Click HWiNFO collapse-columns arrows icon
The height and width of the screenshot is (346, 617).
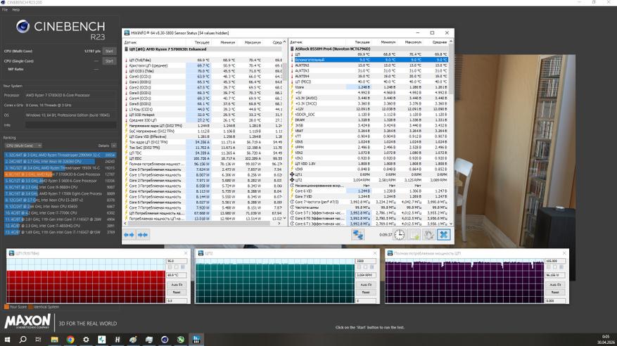pos(142,235)
